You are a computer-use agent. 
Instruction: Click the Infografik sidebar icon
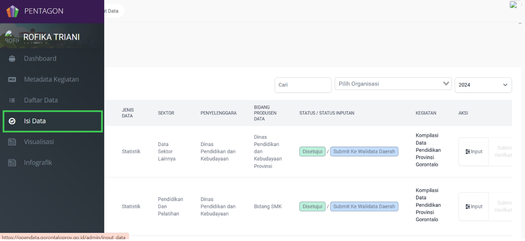pos(12,163)
